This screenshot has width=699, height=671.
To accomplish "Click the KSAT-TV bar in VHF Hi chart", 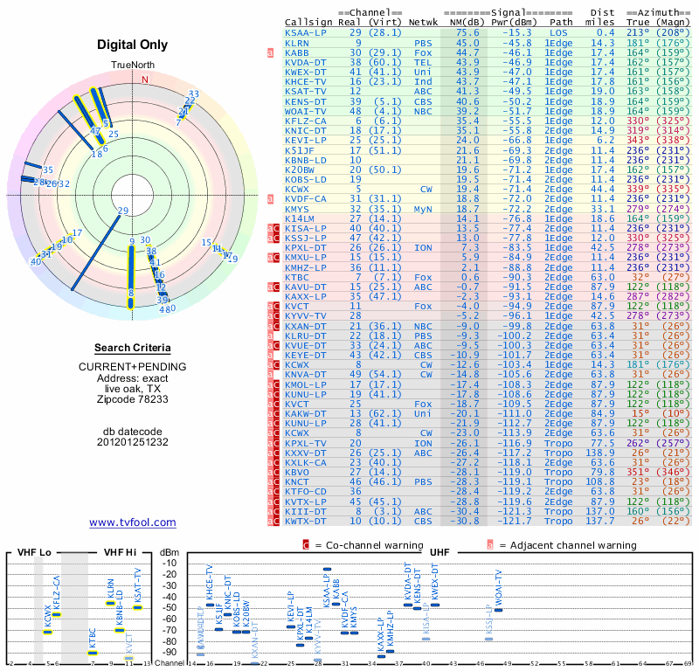I will (x=138, y=607).
